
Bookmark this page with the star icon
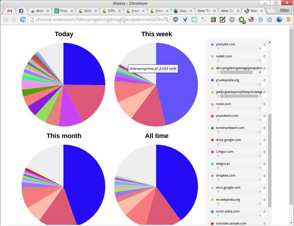[x=270, y=19]
